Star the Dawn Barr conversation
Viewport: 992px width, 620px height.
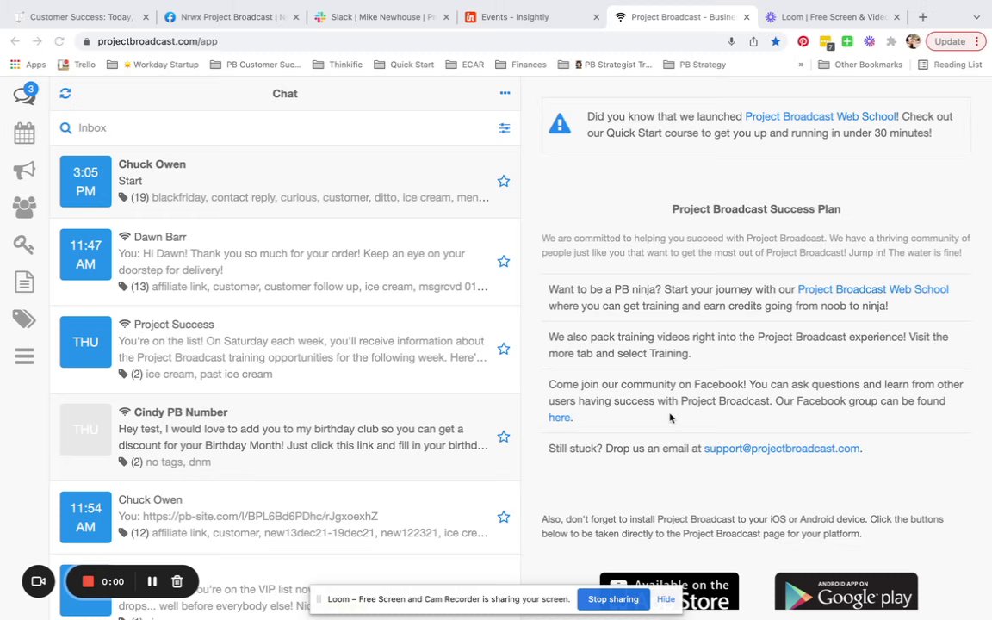coord(504,261)
